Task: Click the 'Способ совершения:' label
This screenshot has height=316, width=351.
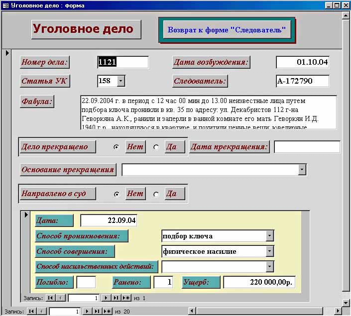Action: coord(75,251)
